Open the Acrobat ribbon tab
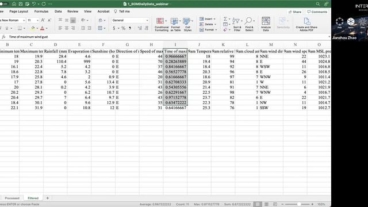 (103, 11)
